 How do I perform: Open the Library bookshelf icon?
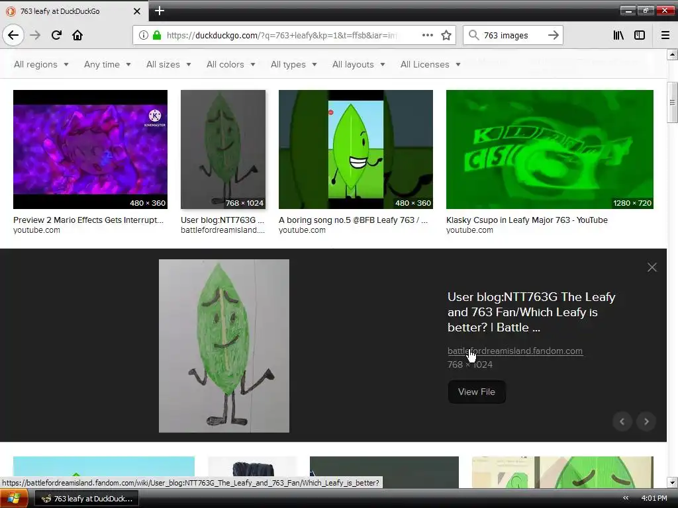pos(618,35)
